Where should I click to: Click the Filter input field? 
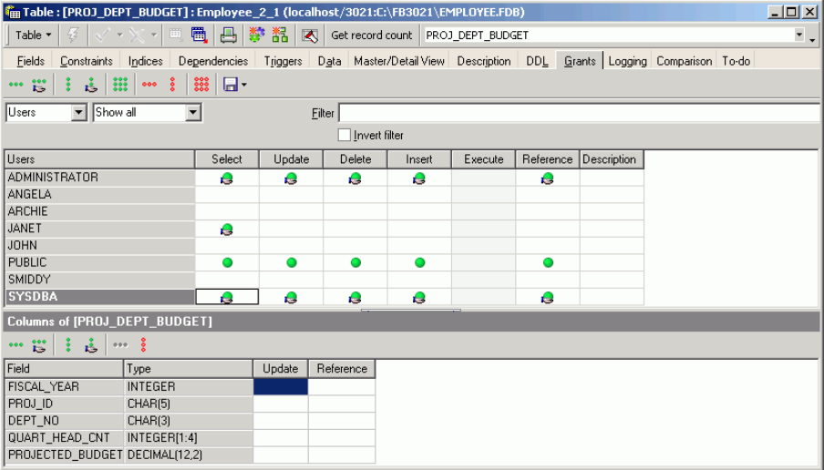click(579, 113)
